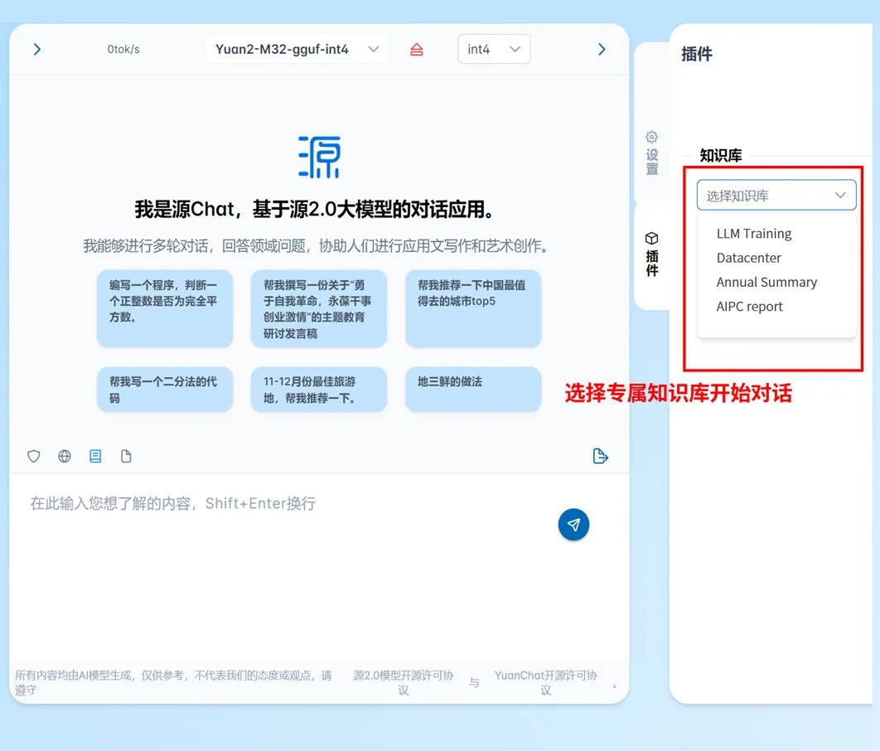Open the Yuan2-M32-gguf-int4 model dropdown
Viewport: 880px width, 751px height.
[297, 50]
